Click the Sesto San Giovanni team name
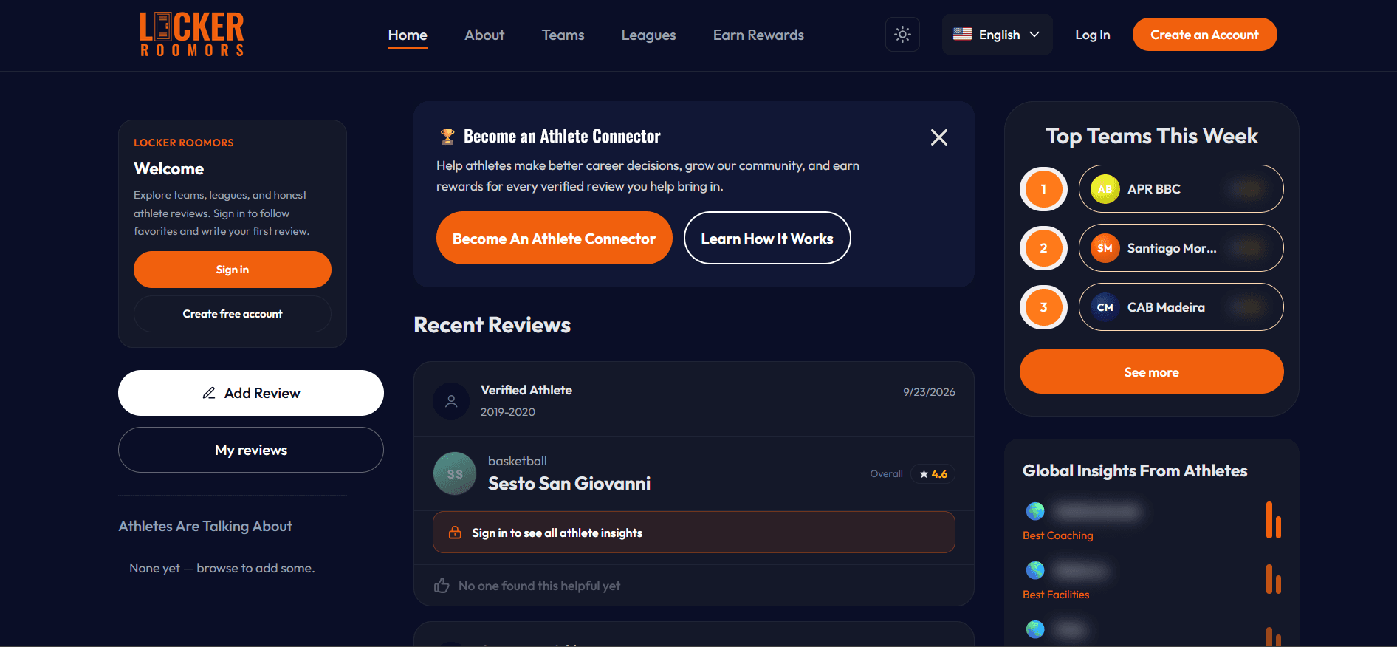Viewport: 1397px width, 647px height. tap(569, 484)
